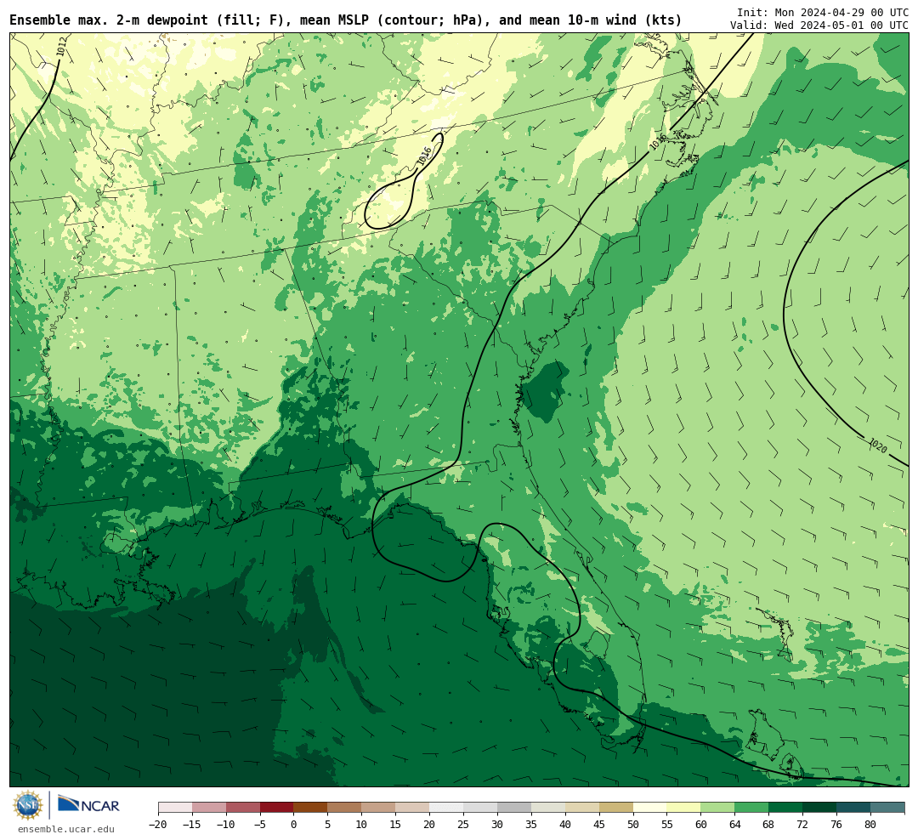Pick the brown swatch between 0 and 5
Image resolution: width=918 pixels, height=840 pixels.
tap(311, 808)
